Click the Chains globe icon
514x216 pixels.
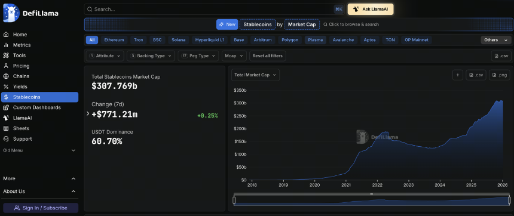click(x=6, y=76)
